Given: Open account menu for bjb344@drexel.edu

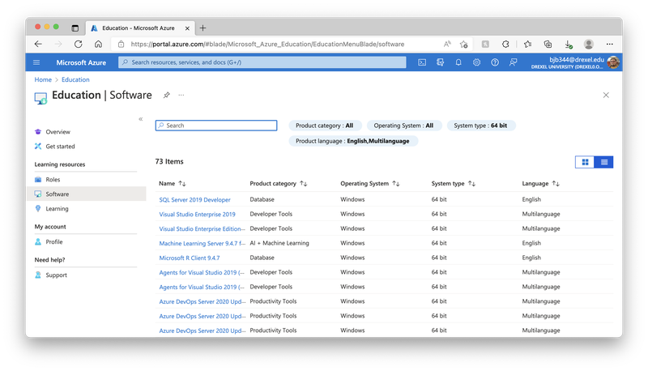Looking at the screenshot, I should point(575,62).
